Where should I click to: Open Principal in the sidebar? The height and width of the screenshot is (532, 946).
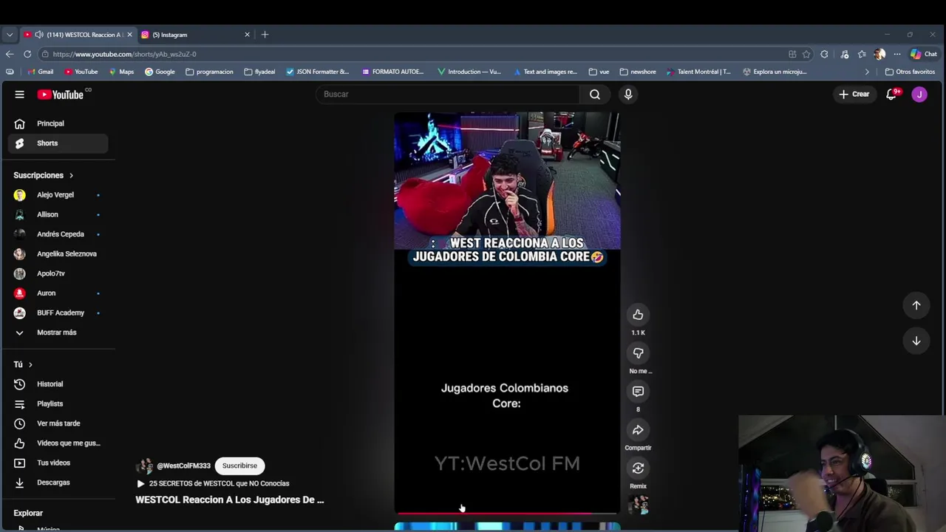[x=58, y=123]
